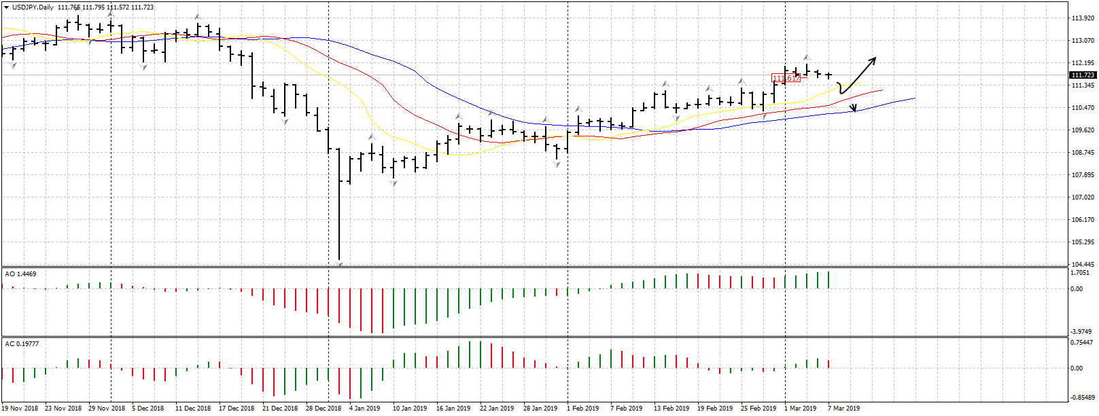This screenshot has width=1099, height=416.
Task: Click the 1 Mar 2019 date on the time axis
Action: tap(800, 409)
